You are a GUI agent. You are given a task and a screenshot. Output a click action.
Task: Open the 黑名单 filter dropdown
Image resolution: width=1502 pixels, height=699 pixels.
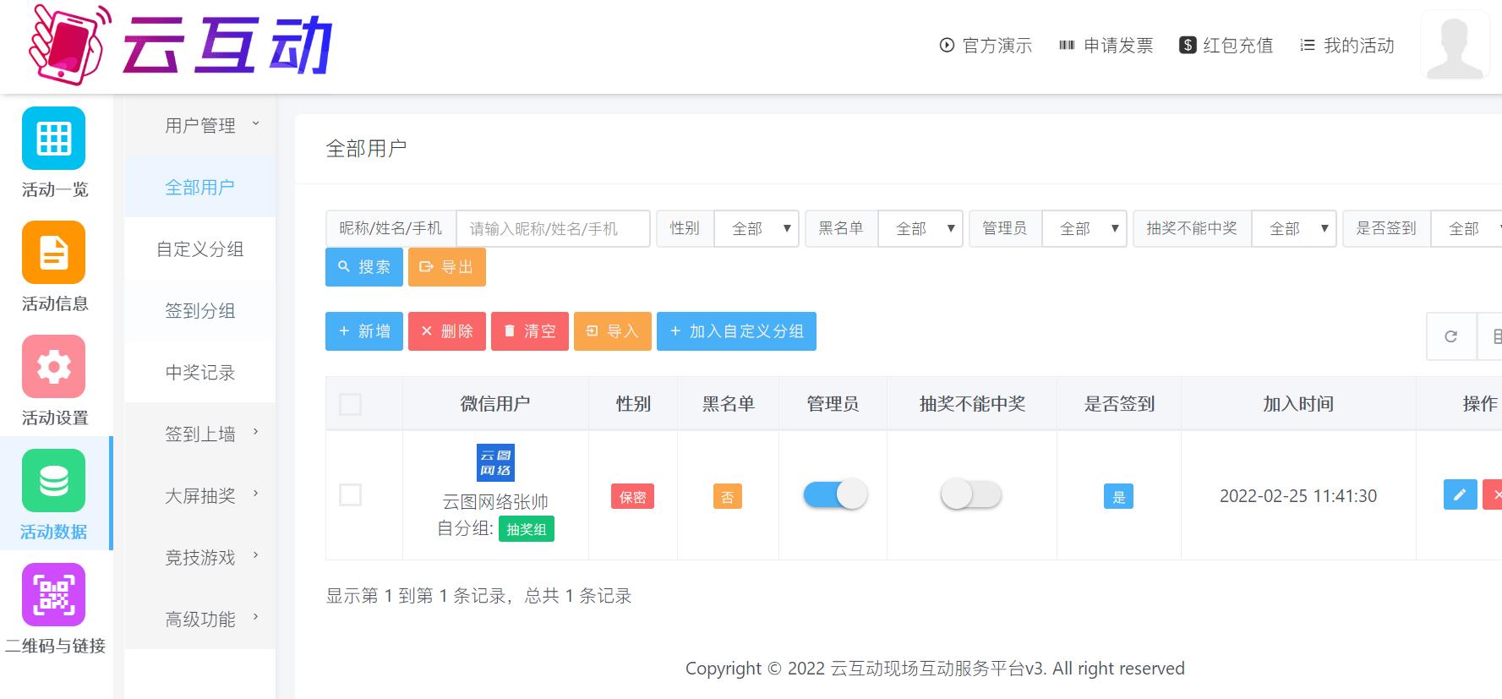coord(920,229)
